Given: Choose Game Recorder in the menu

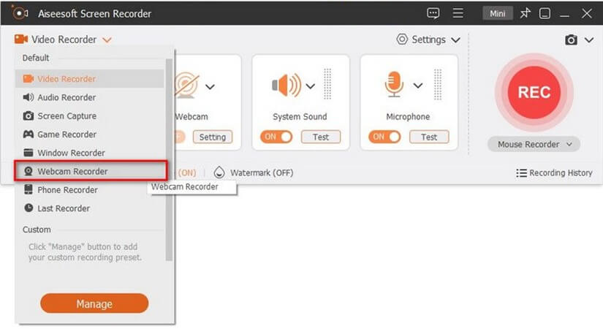Looking at the screenshot, I should pos(67,135).
